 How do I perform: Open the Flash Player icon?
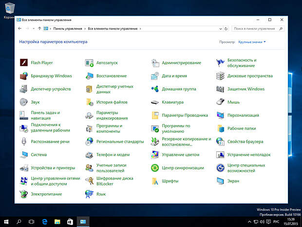[24, 63]
